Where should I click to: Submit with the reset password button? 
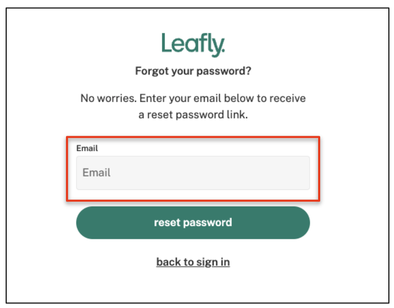click(193, 223)
